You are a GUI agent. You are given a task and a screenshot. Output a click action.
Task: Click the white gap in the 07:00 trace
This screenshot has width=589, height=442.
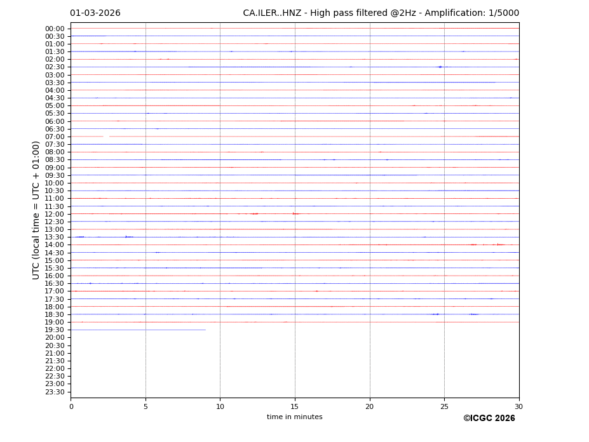(106, 137)
